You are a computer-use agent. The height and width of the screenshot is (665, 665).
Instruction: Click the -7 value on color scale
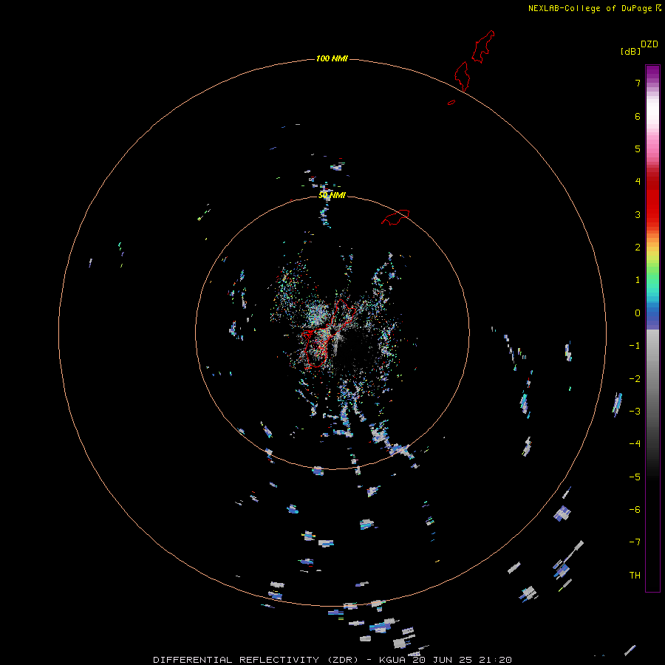[635, 542]
